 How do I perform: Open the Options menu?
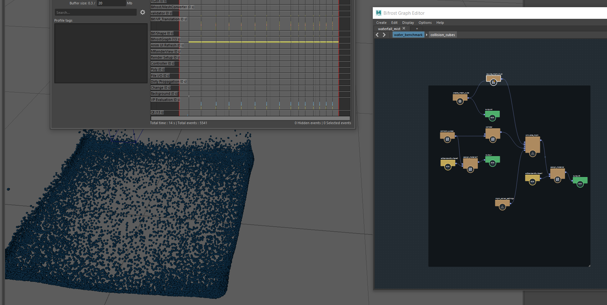click(x=425, y=23)
